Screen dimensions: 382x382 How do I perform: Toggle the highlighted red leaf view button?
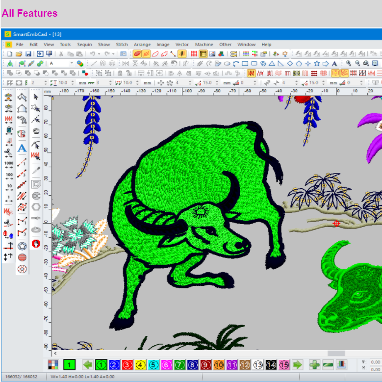coord(137,54)
